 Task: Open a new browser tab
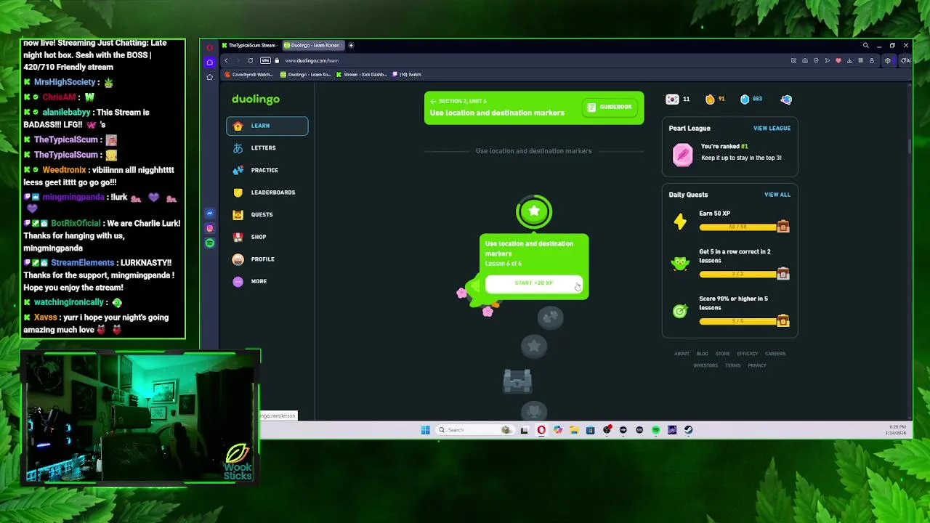(351, 46)
